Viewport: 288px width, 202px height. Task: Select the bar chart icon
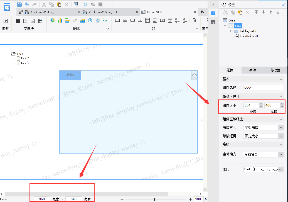pyautogui.click(x=60, y=20)
